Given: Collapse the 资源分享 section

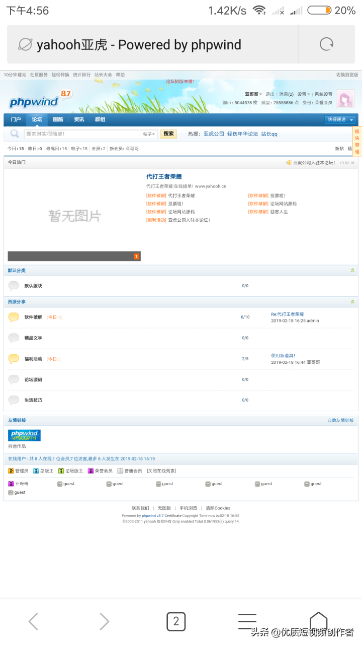Looking at the screenshot, I should (352, 302).
